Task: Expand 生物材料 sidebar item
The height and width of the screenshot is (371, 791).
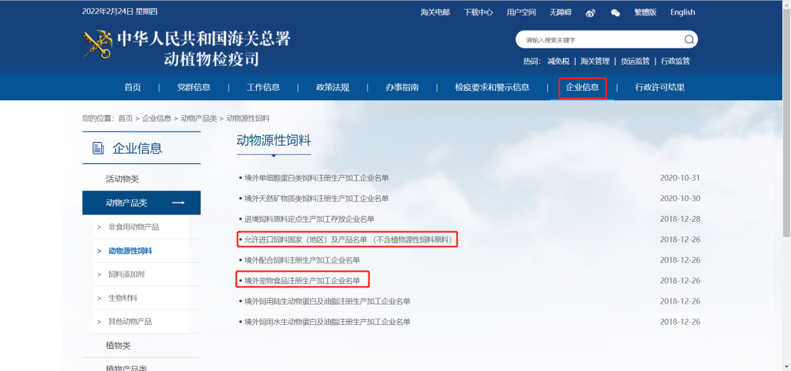Action: [x=122, y=298]
